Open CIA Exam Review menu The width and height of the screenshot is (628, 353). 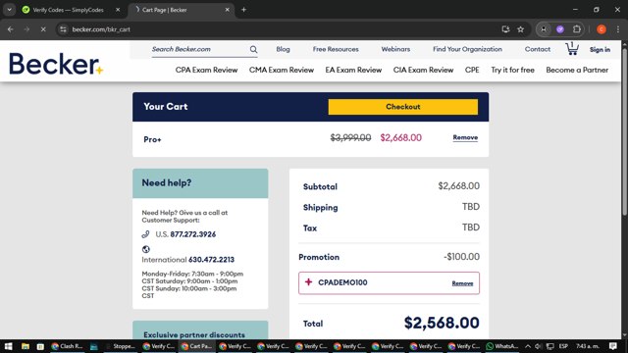(423, 70)
